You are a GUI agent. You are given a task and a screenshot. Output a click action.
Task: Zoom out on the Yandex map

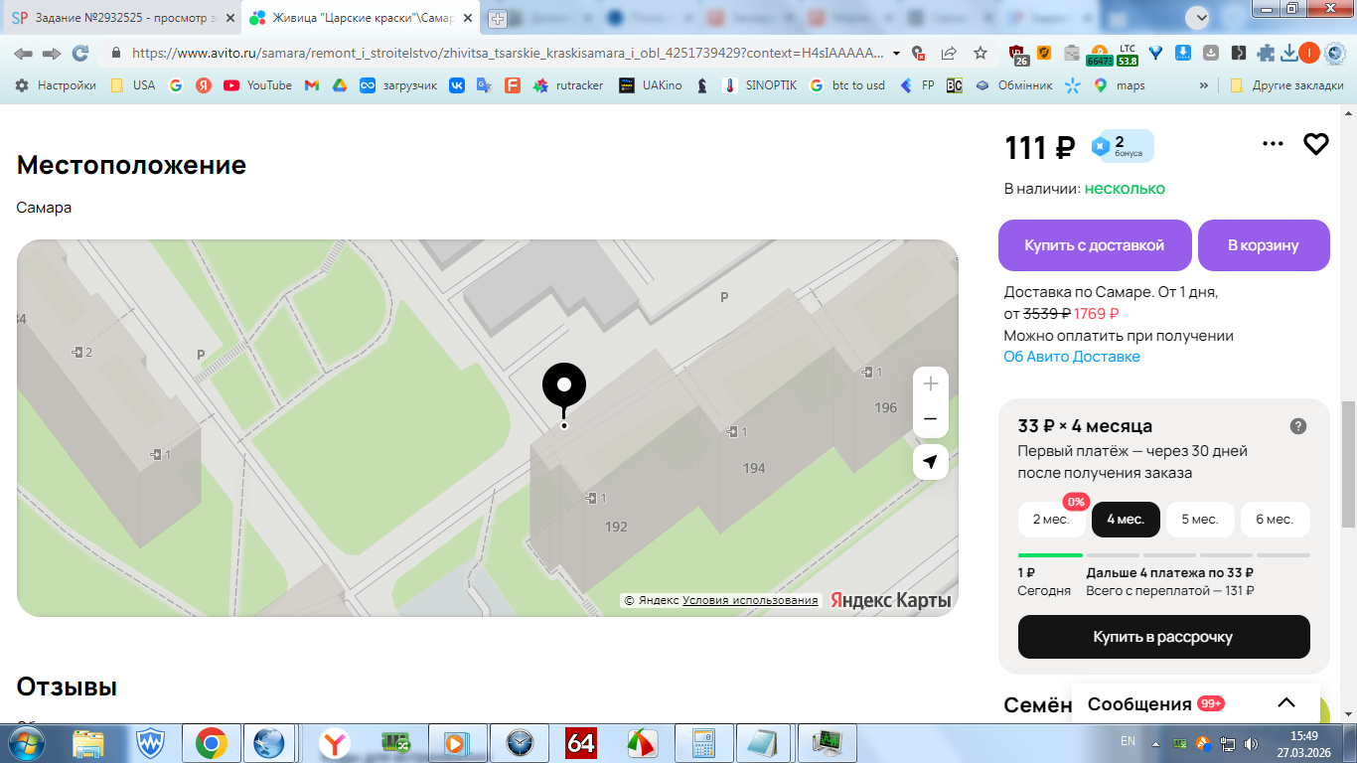click(931, 420)
